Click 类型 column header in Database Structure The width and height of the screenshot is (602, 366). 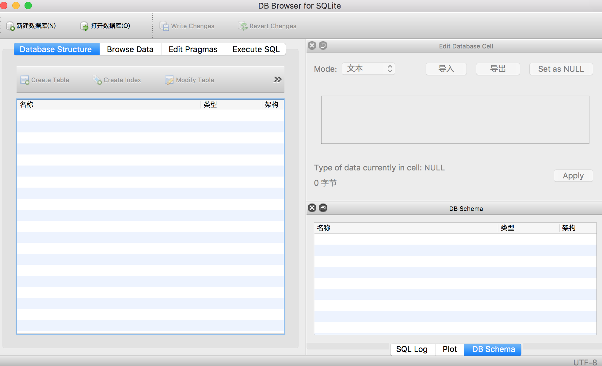click(232, 105)
